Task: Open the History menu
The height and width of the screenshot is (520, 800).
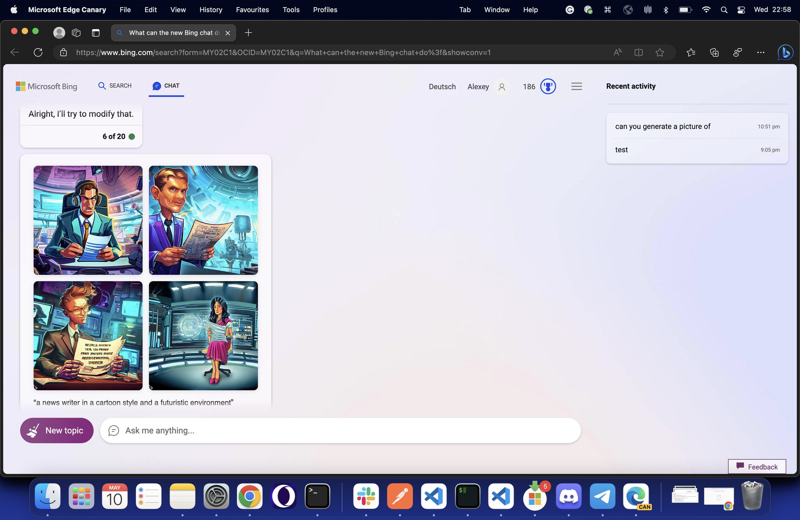Action: (x=211, y=10)
